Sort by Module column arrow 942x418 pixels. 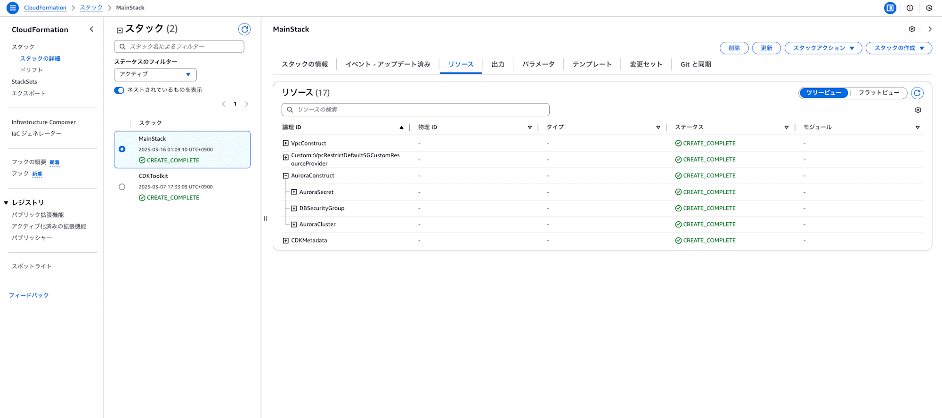point(918,128)
